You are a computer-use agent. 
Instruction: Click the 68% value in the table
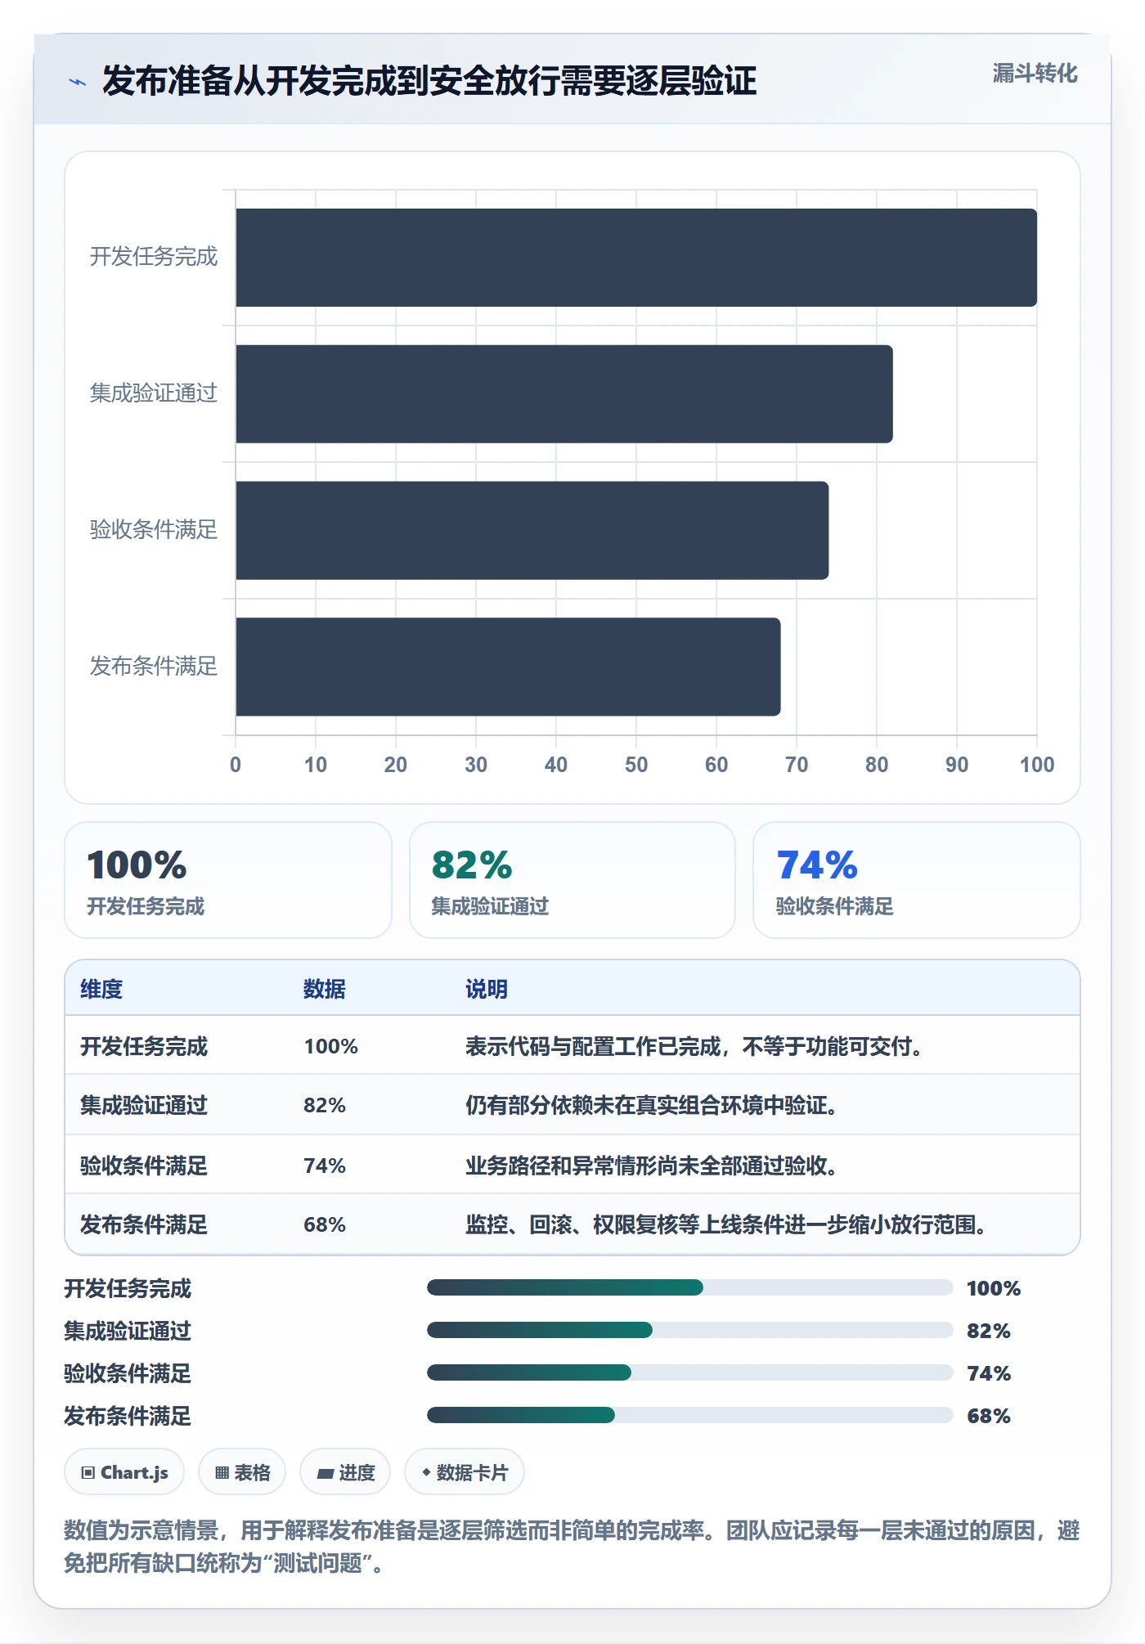[x=325, y=1224]
